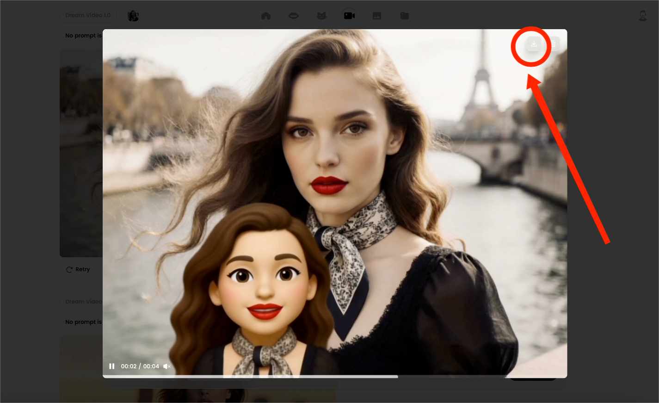Select the cat face icon in navigation
The height and width of the screenshot is (403, 659).
(321, 16)
